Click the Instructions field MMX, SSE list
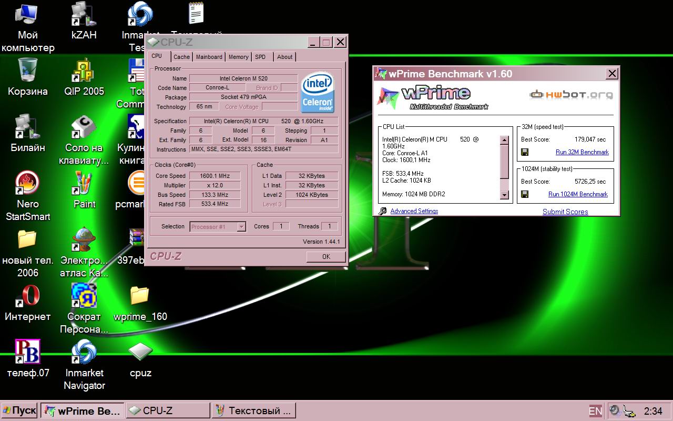 point(263,149)
